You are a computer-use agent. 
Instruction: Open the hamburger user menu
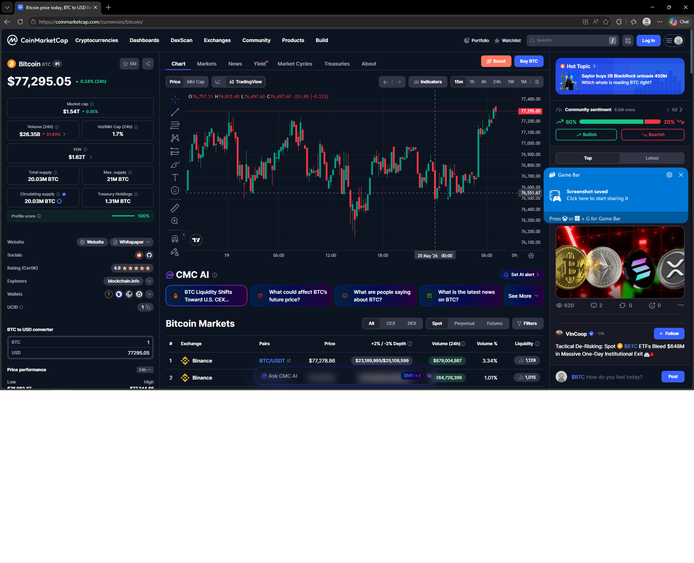pyautogui.click(x=674, y=40)
